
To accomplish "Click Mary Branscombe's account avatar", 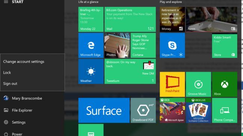I will [x=6, y=98].
